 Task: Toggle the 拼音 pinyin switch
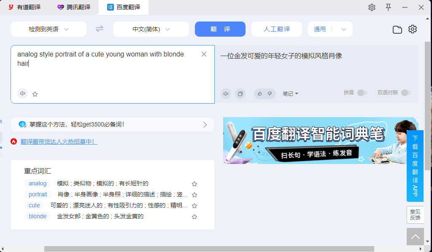coord(362,93)
